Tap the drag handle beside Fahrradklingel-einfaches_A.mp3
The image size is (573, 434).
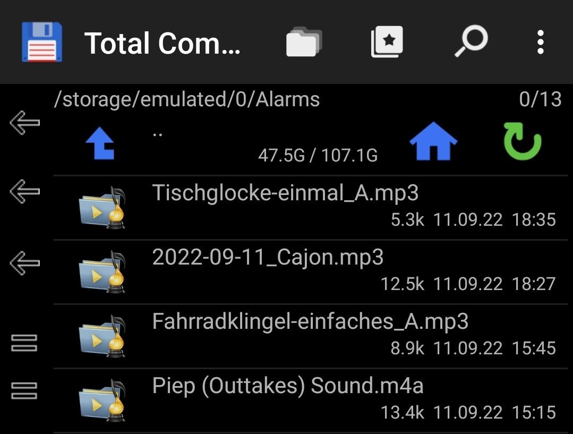(24, 343)
